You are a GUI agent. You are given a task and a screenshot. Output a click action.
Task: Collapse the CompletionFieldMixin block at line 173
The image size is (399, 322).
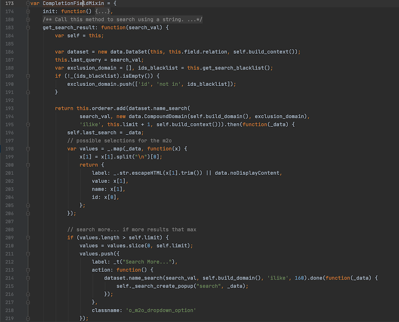28,3
